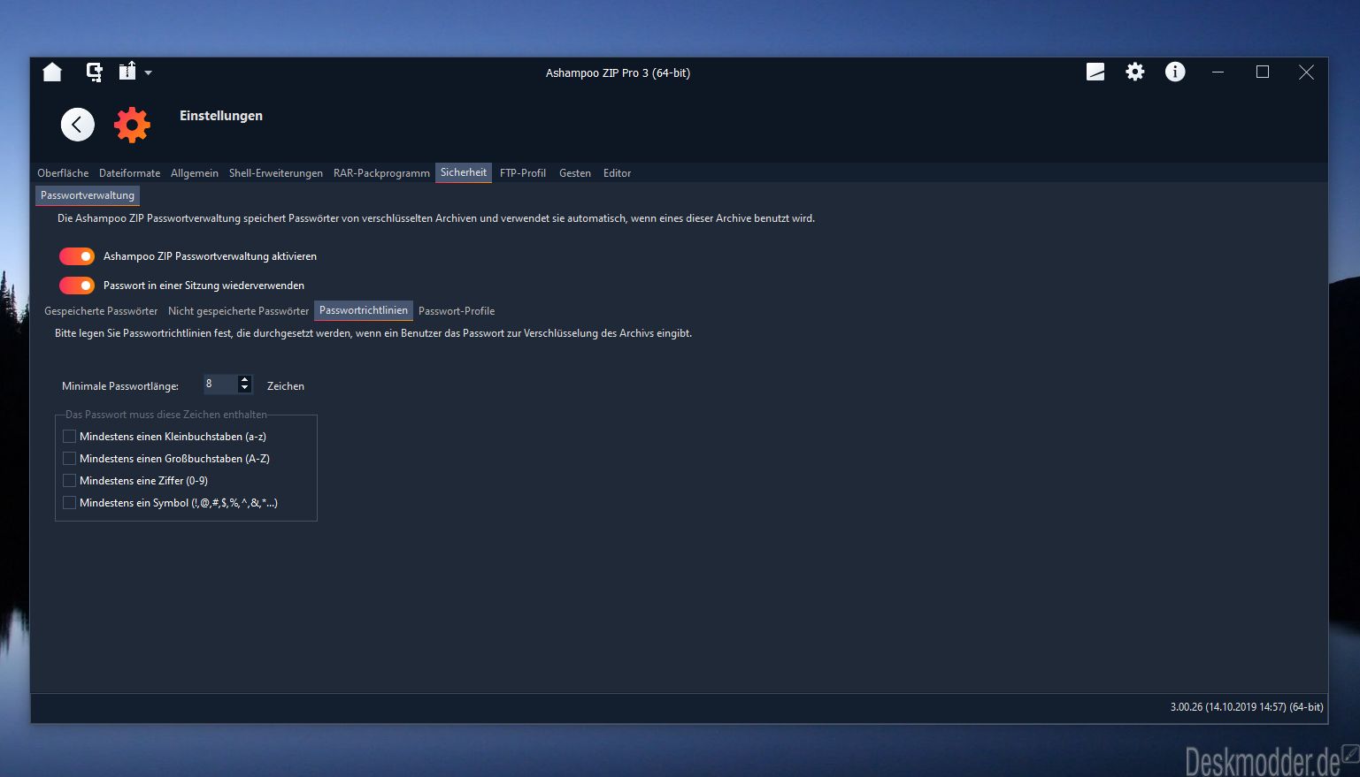Enable Mindestens einen Großbuchstaben (A-Z) checkbox
Image resolution: width=1360 pixels, height=777 pixels.
click(x=70, y=459)
